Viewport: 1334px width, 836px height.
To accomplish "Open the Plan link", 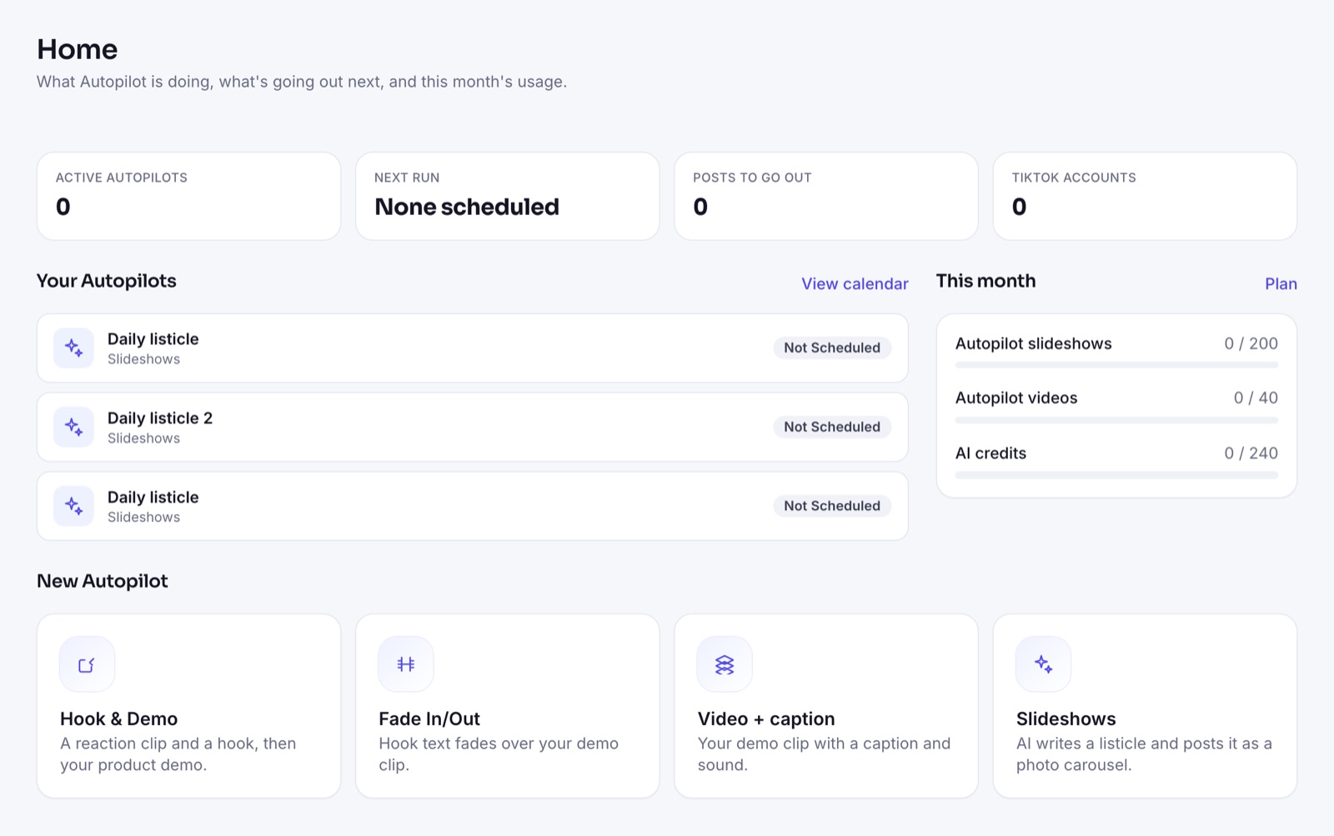I will pos(1281,283).
